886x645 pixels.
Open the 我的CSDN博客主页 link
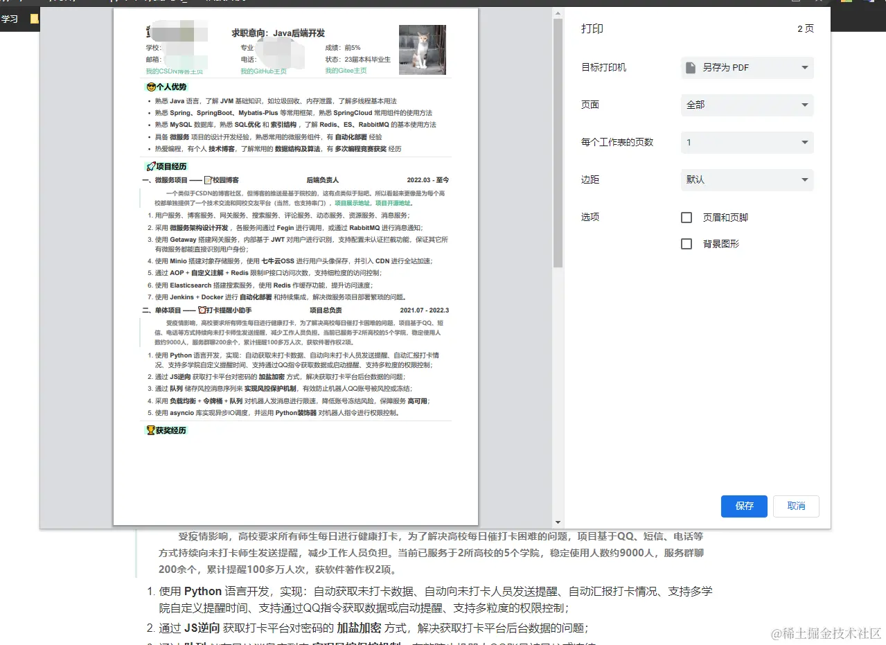click(x=174, y=71)
